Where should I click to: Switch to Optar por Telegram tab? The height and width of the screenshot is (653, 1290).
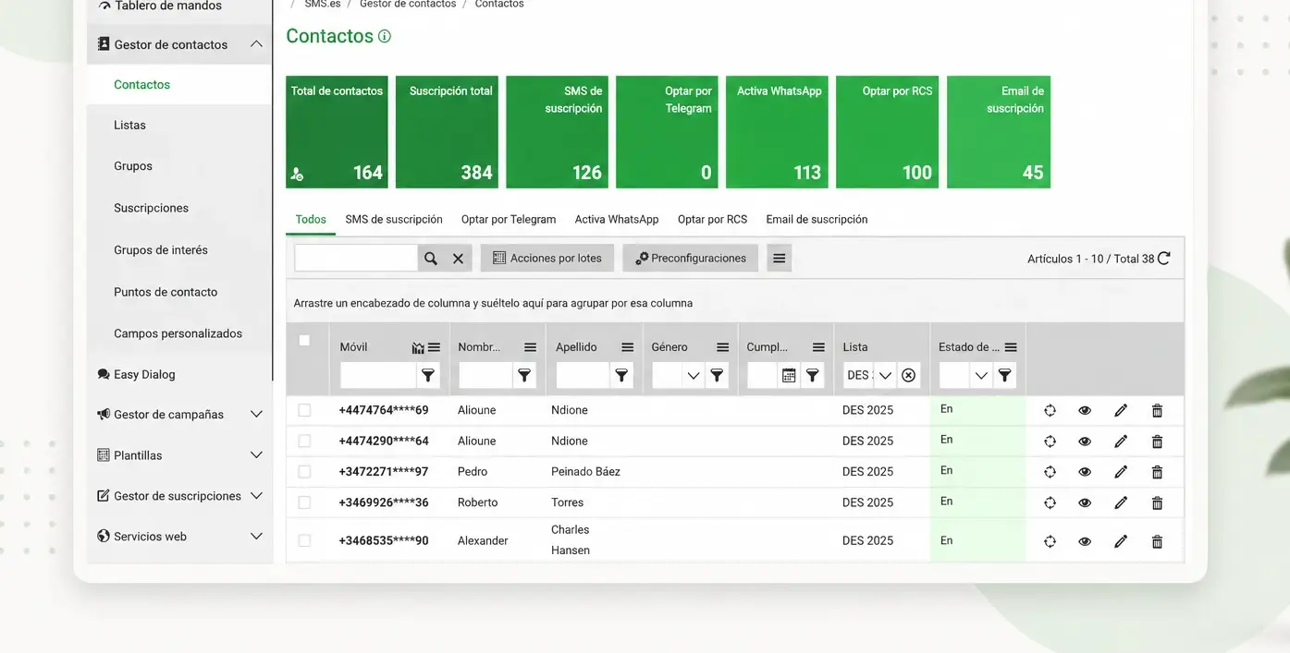pyautogui.click(x=509, y=220)
